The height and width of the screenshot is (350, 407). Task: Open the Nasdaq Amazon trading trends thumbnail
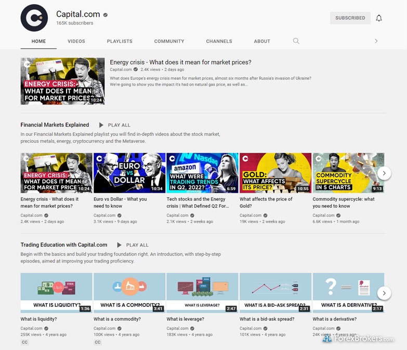(x=203, y=173)
